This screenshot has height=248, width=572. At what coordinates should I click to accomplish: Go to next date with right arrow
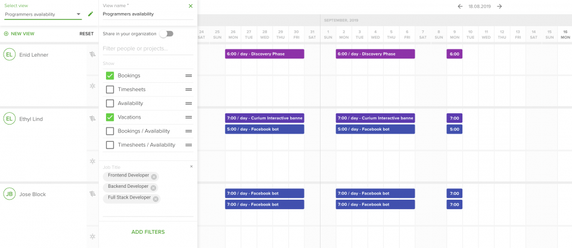pyautogui.click(x=499, y=6)
